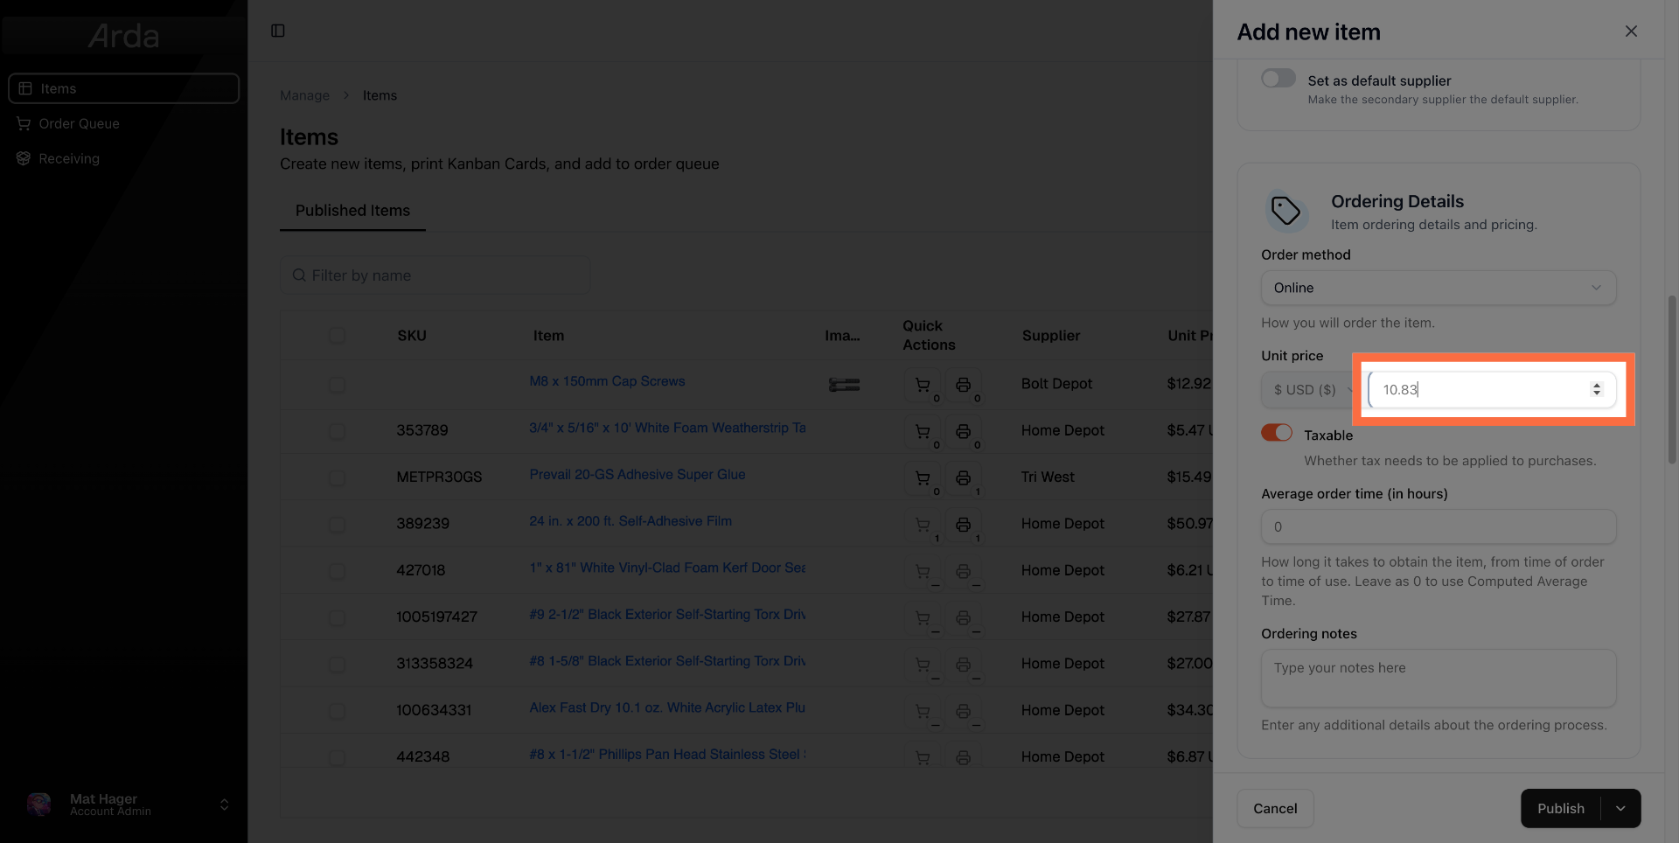
Task: Open the Prevail 20-GS Adhesive Super Glue link
Action: click(637, 475)
